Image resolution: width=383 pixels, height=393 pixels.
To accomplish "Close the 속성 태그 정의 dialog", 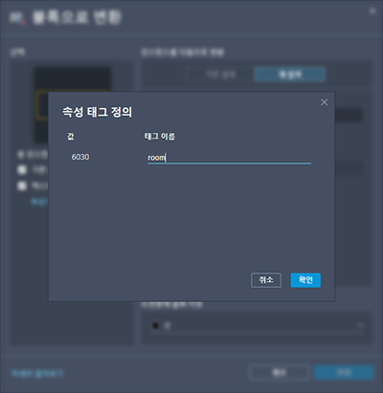I will pyautogui.click(x=324, y=102).
